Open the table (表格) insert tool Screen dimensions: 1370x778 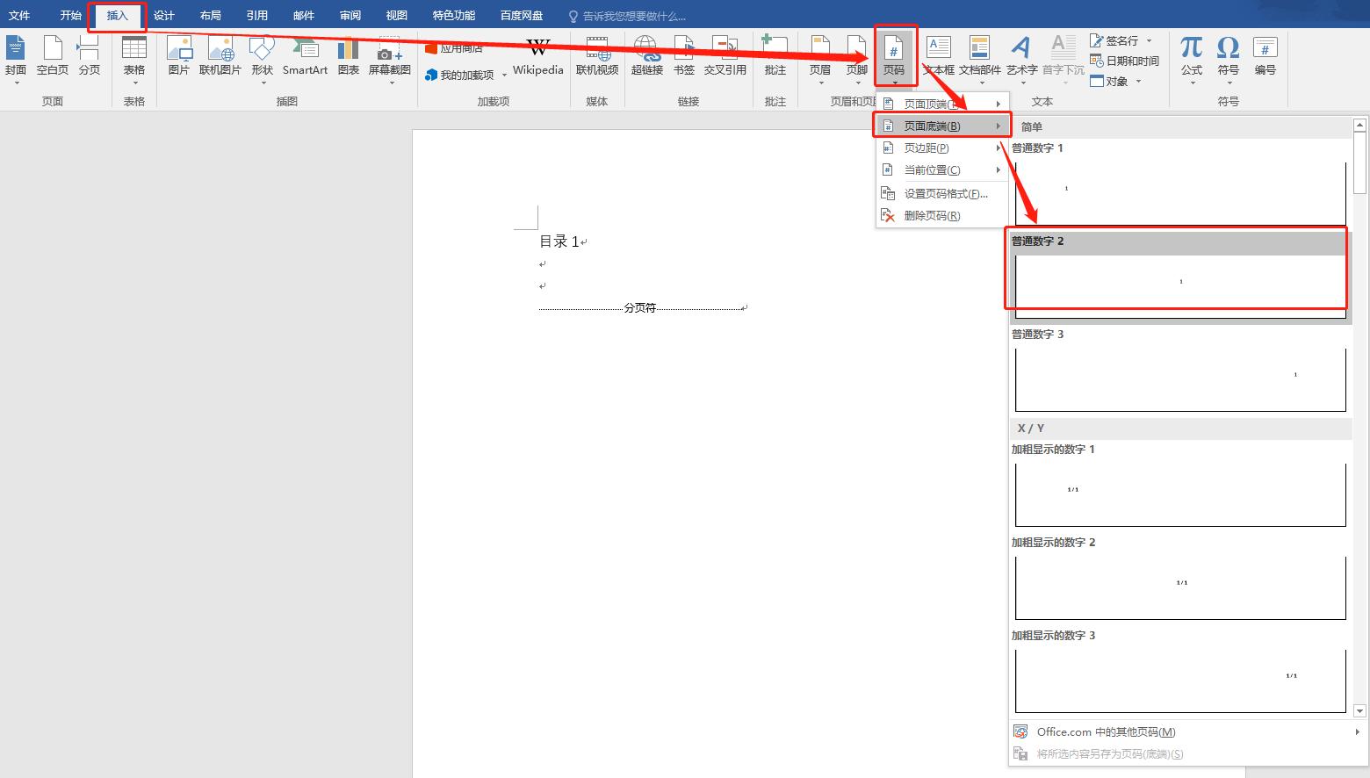134,58
